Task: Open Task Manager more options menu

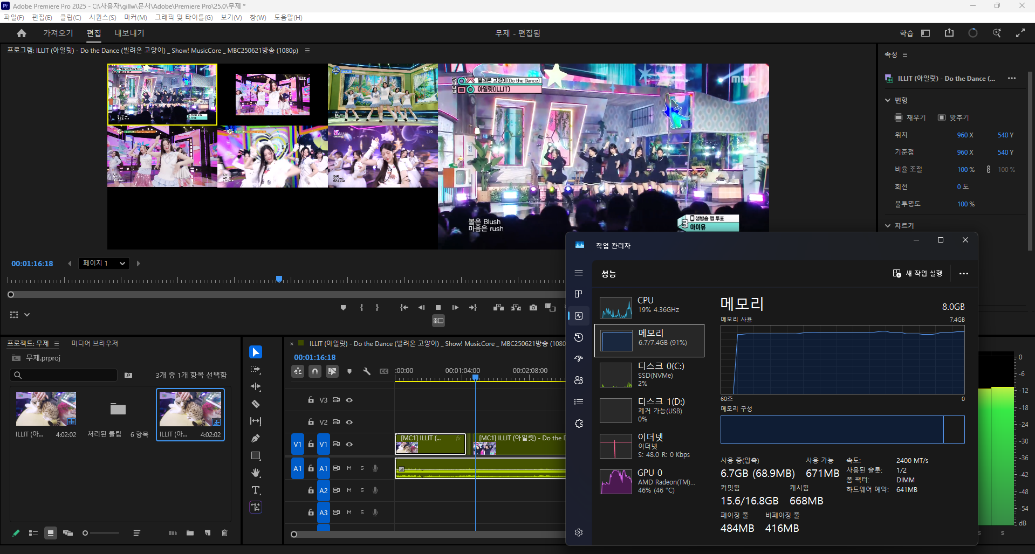Action: point(964,274)
